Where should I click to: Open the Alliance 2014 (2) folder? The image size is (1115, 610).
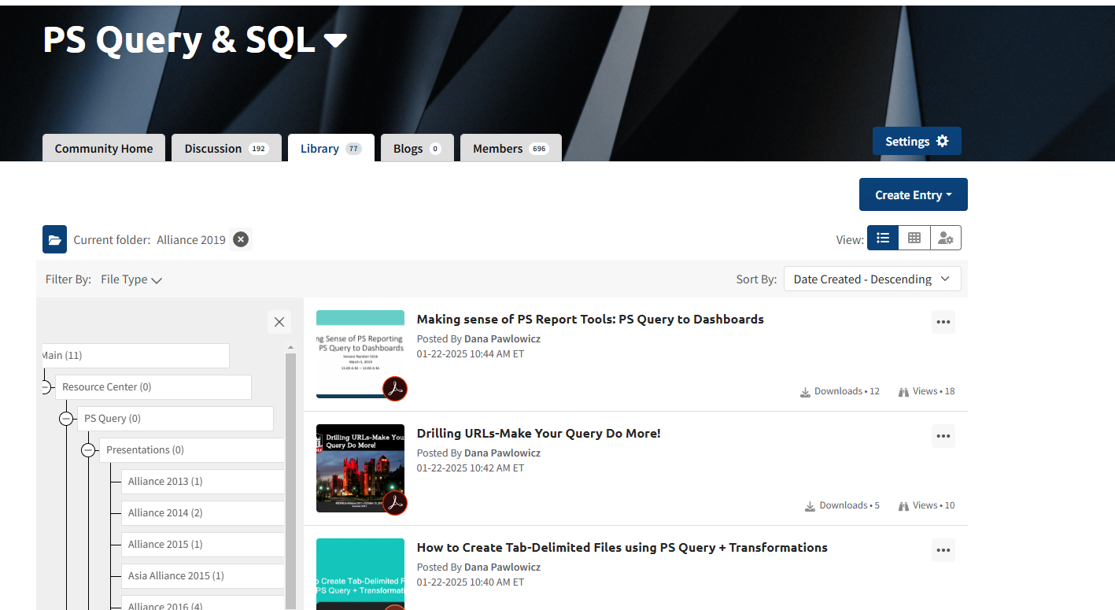click(x=203, y=512)
